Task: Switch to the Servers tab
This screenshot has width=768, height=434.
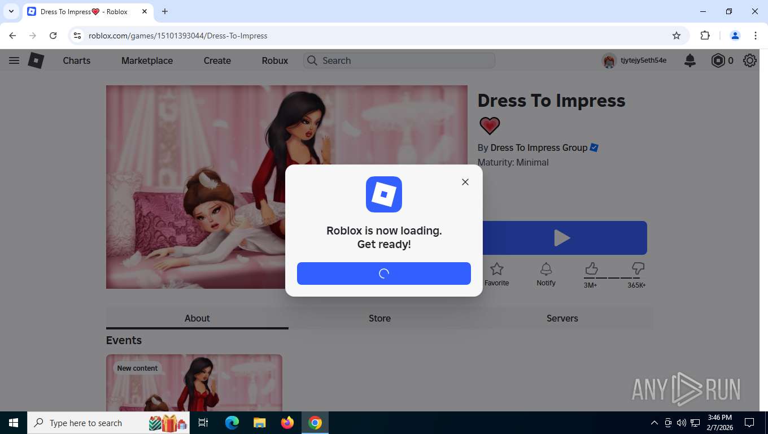Action: click(562, 318)
